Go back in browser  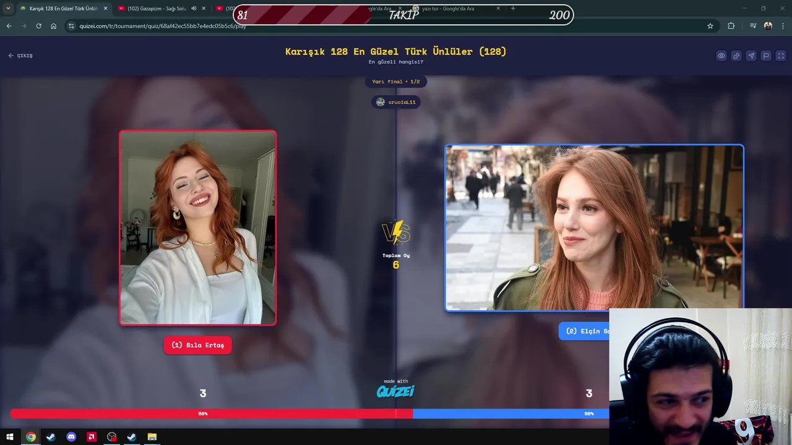[x=9, y=26]
